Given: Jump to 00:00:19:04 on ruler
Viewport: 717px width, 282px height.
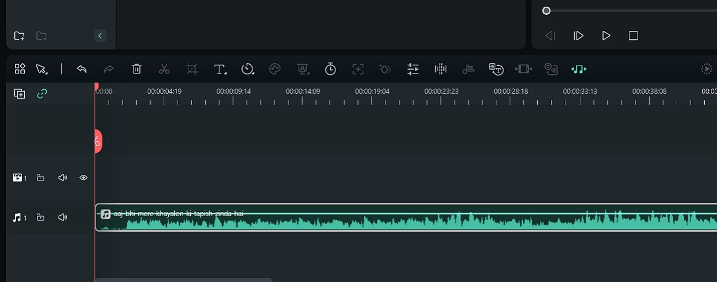Looking at the screenshot, I should [372, 91].
